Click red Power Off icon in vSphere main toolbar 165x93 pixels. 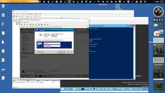tap(14, 19)
